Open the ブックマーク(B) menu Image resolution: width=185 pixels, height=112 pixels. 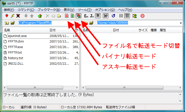(x=49, y=10)
